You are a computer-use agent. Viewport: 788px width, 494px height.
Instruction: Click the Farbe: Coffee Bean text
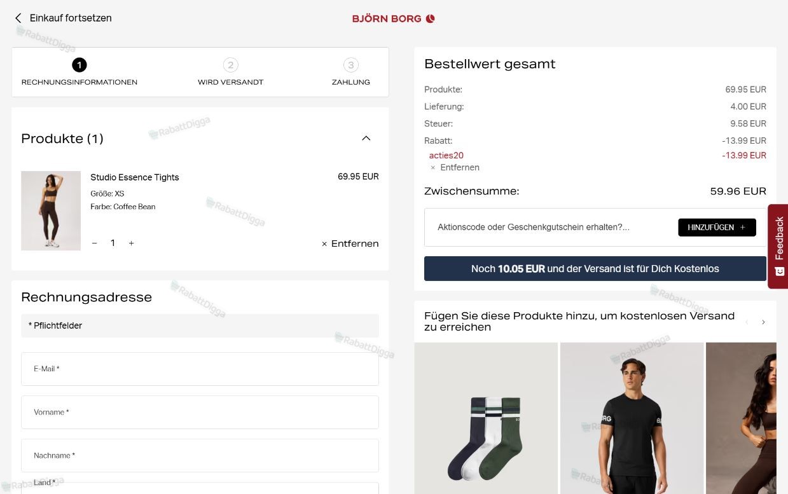click(123, 207)
